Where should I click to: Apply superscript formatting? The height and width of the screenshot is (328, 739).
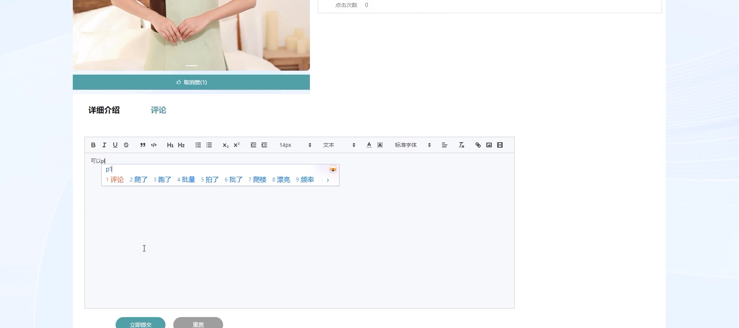(236, 145)
